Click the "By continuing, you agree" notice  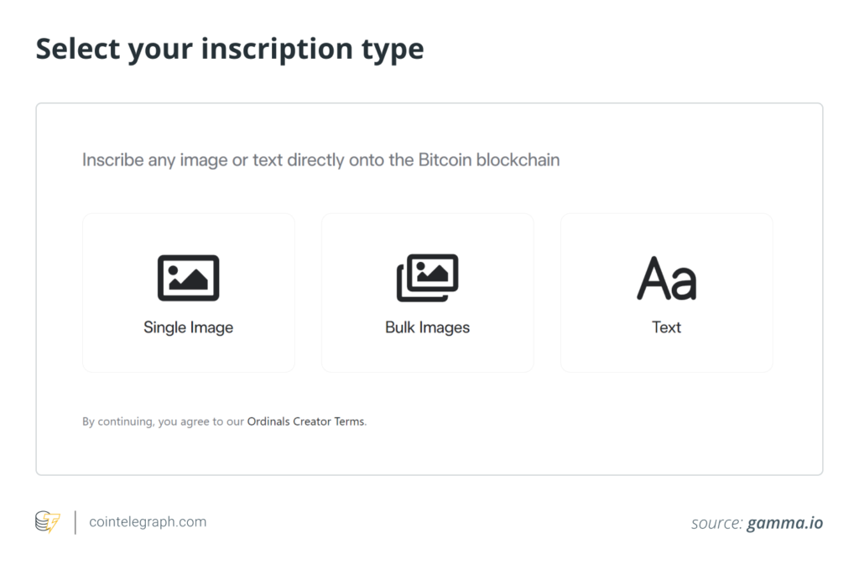point(164,421)
